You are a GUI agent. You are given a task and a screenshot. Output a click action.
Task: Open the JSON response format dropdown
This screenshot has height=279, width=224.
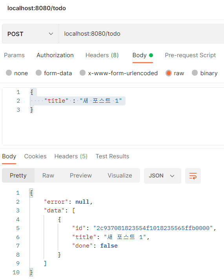(x=162, y=176)
